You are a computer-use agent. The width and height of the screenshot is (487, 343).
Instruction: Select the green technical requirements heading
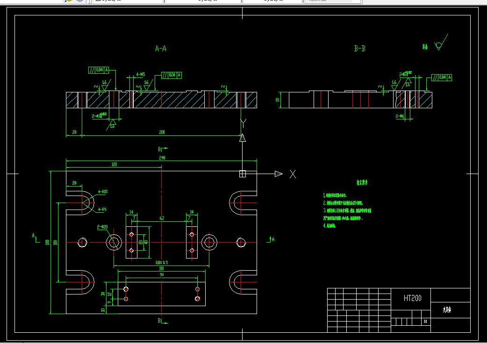coord(362,182)
